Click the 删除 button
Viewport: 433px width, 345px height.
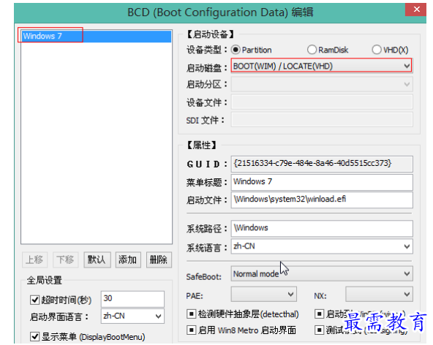point(159,259)
